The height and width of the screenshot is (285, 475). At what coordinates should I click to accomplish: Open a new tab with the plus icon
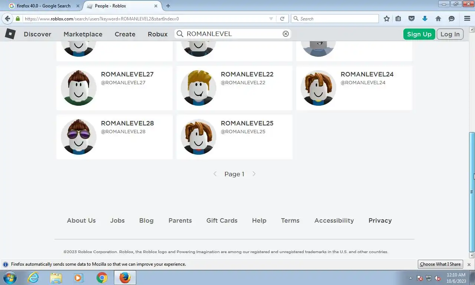point(168,6)
